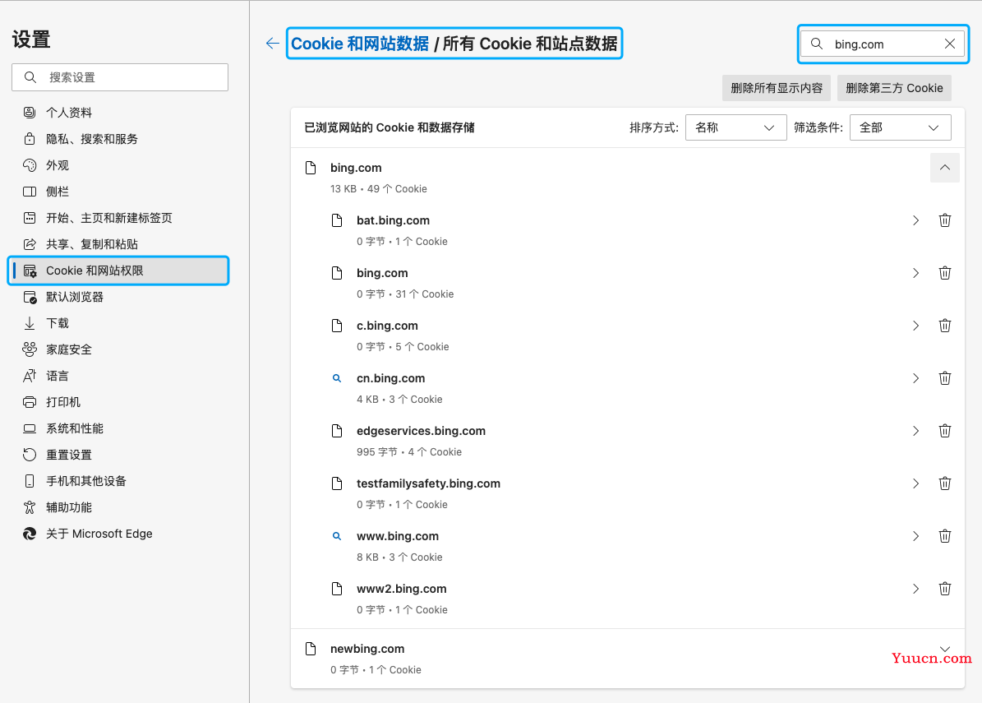Click the 共享、复制和粘贴 share icon
This screenshot has height=703, width=982.
(x=30, y=244)
